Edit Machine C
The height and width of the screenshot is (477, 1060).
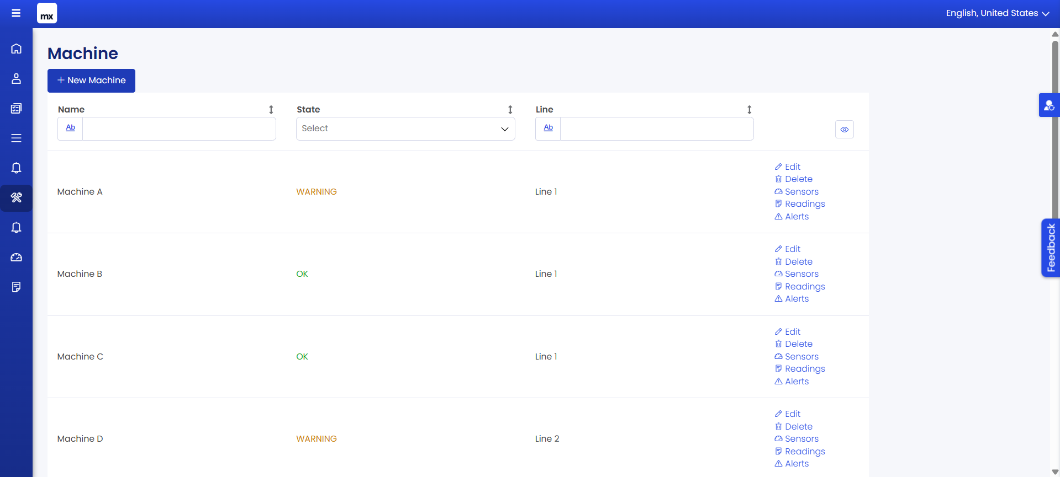point(788,332)
